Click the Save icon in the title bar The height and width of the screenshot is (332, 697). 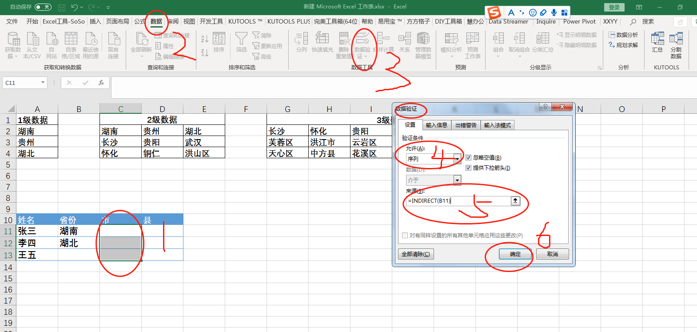coord(62,7)
